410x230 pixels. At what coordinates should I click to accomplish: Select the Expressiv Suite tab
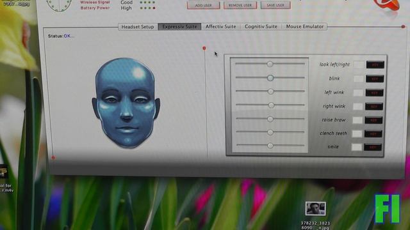179,27
